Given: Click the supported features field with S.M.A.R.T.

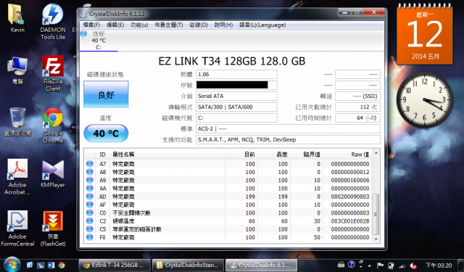Looking at the screenshot, I should pos(288,140).
